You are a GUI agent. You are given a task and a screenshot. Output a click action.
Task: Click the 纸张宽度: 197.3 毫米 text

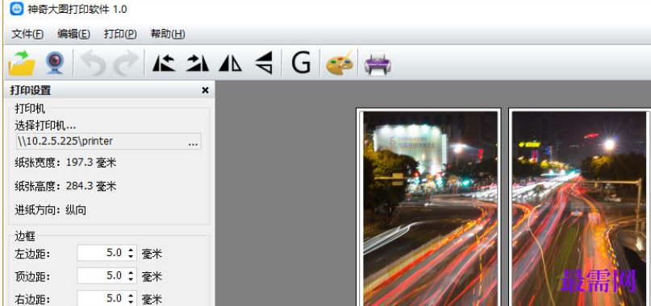coord(65,163)
